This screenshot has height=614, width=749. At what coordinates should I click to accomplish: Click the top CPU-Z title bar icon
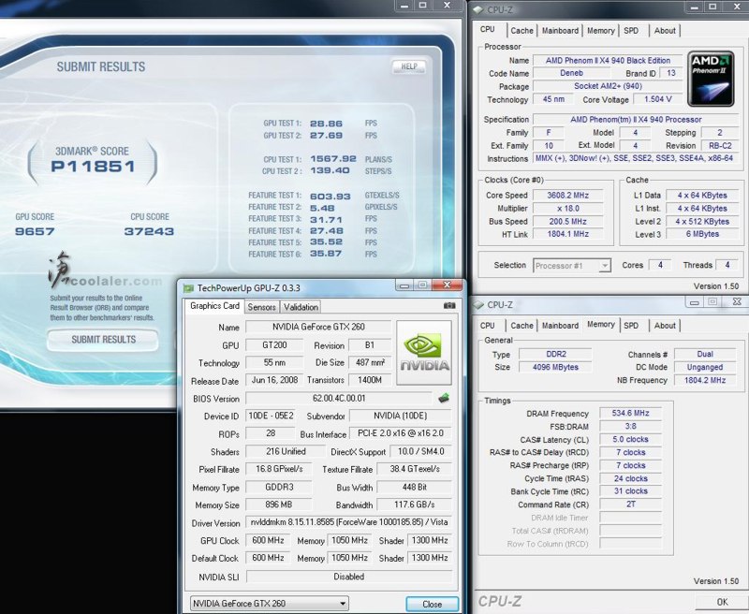click(x=479, y=9)
